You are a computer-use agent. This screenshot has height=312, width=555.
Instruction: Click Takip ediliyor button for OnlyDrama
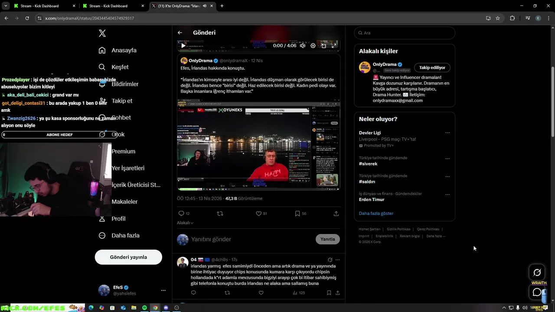click(432, 68)
